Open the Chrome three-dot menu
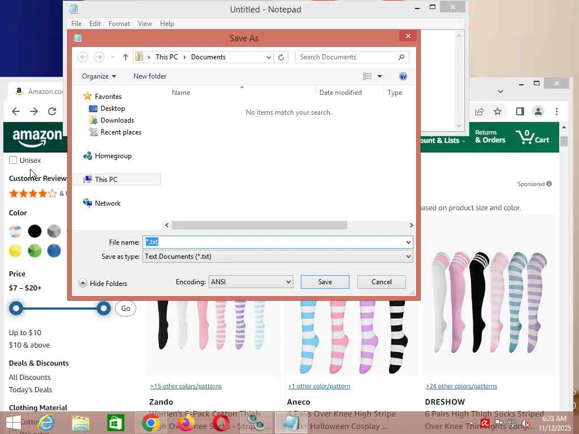Screen dimensions: 579x434 [556, 111]
